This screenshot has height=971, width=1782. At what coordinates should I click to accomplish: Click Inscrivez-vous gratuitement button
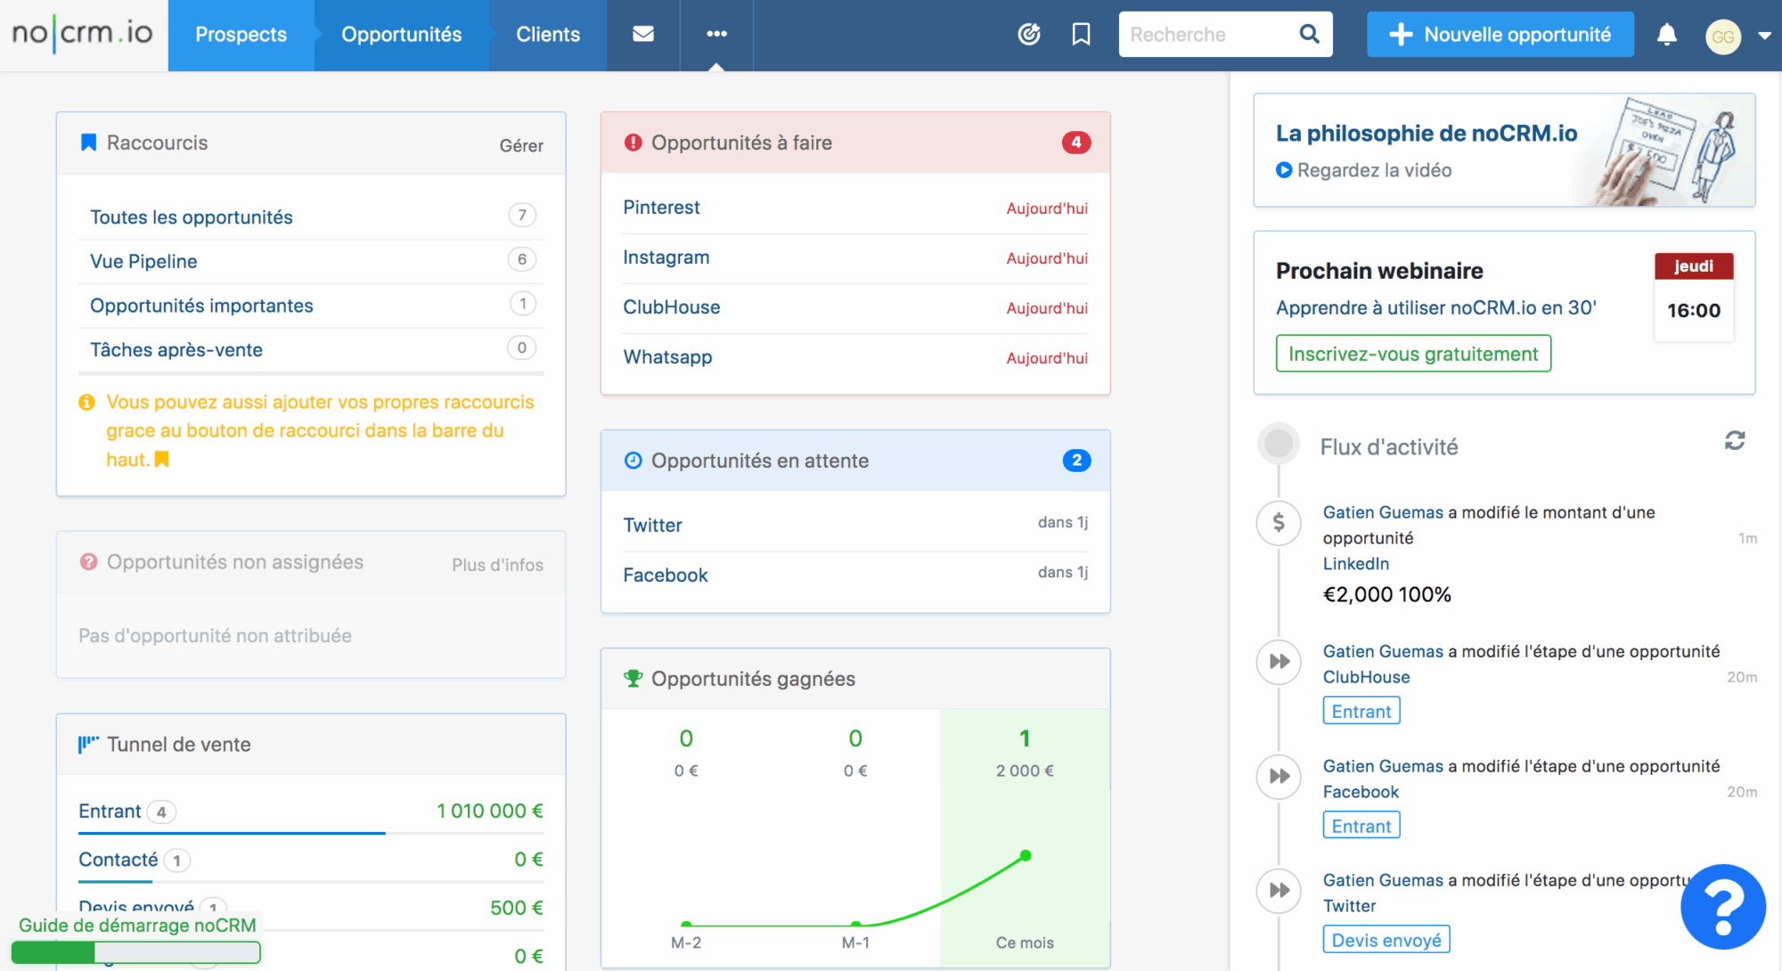tap(1412, 354)
